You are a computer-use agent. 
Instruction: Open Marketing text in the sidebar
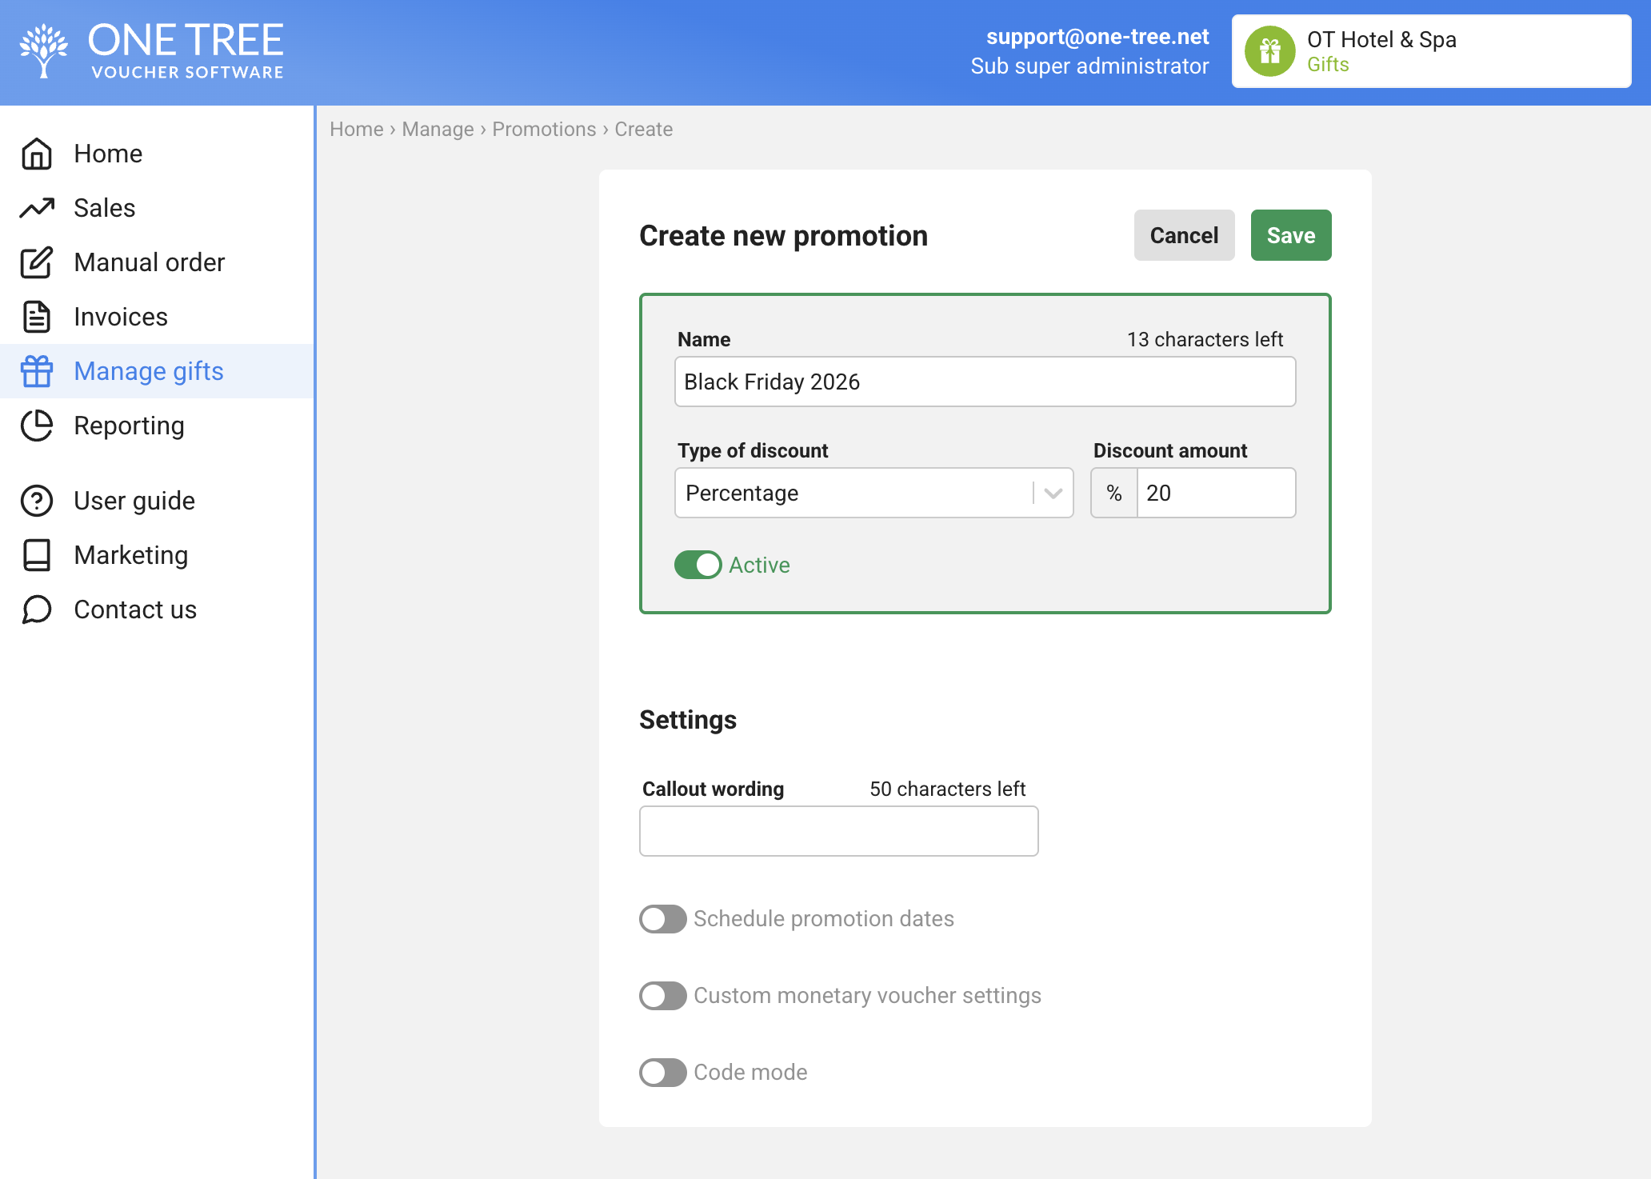(x=131, y=555)
